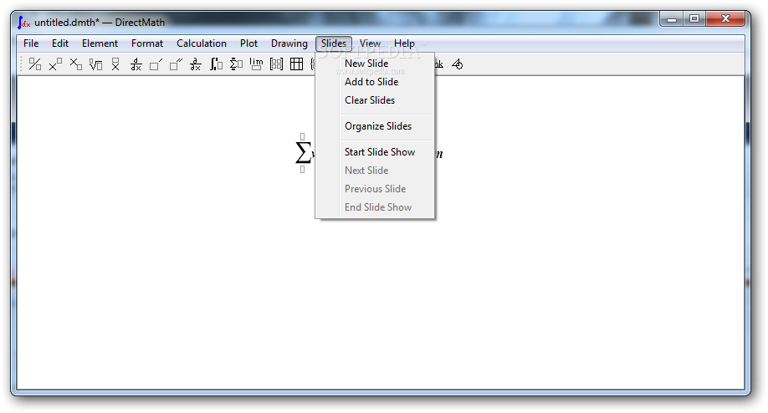Open the Help menu

pos(404,43)
